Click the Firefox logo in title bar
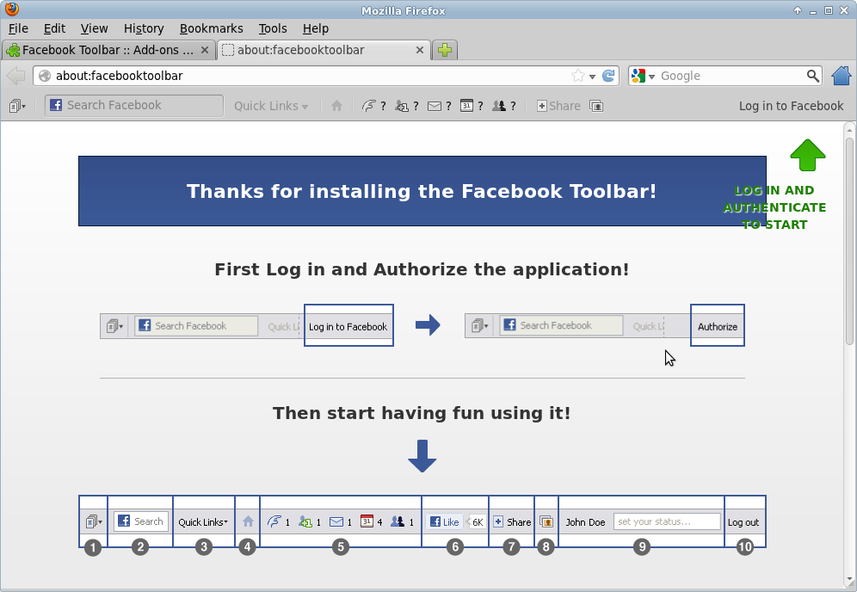 tap(11, 9)
